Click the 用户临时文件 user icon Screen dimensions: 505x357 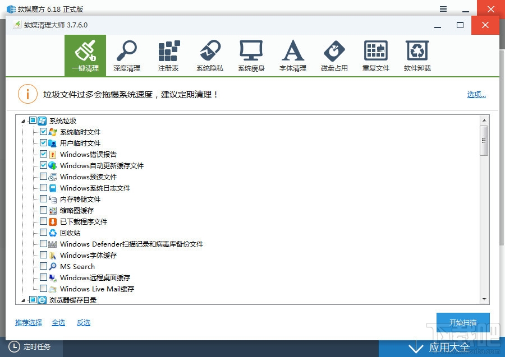(x=53, y=143)
